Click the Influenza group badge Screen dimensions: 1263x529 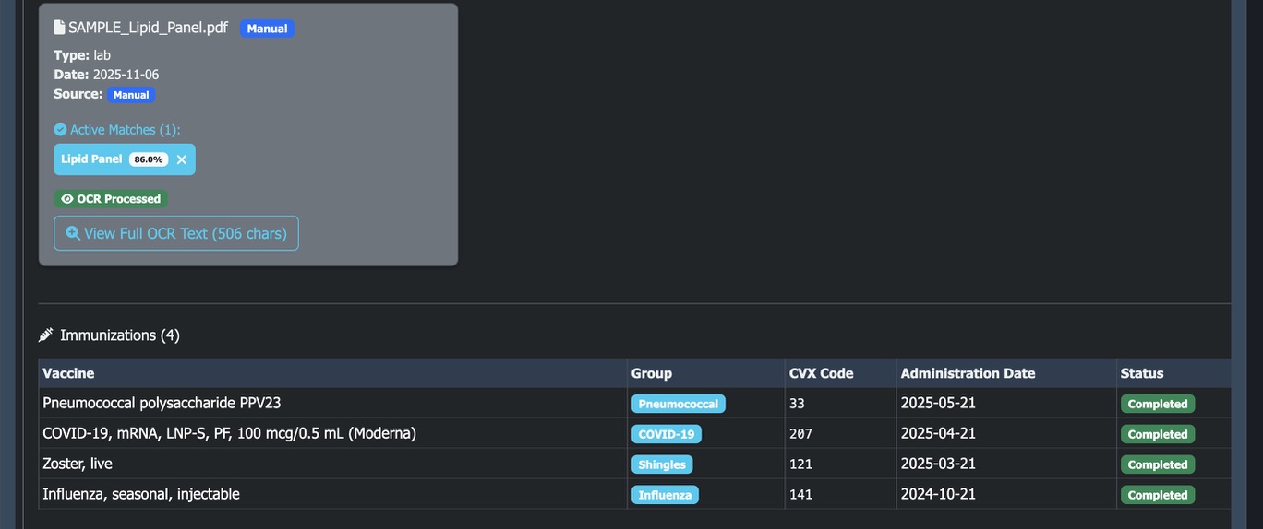point(665,495)
